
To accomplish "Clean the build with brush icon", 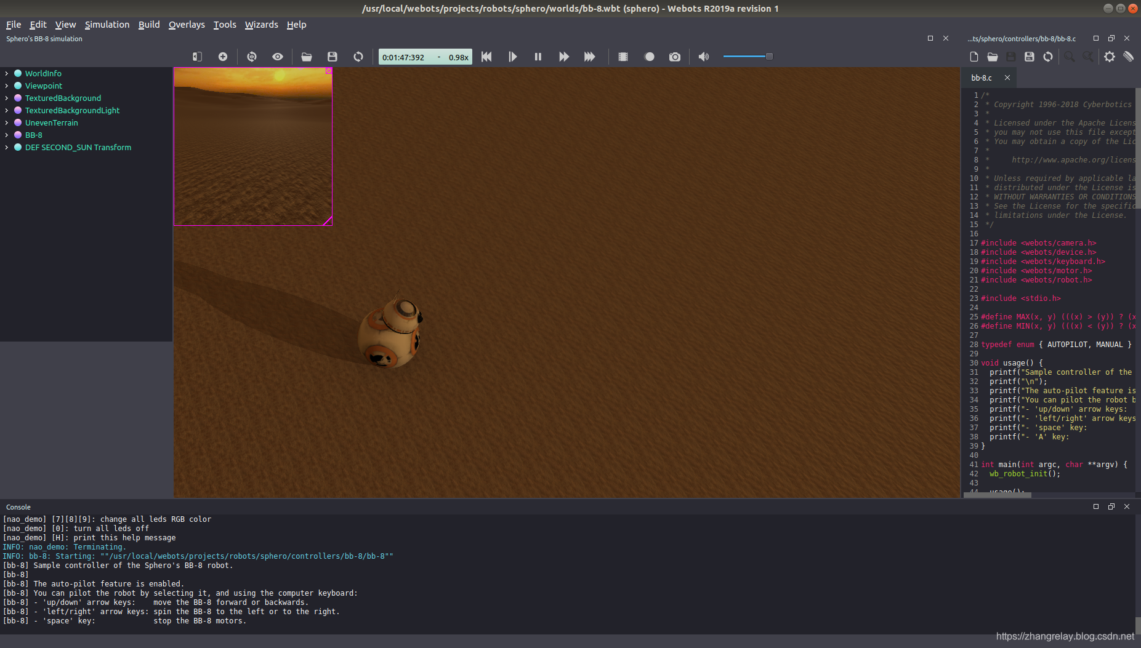I will pyautogui.click(x=1128, y=57).
